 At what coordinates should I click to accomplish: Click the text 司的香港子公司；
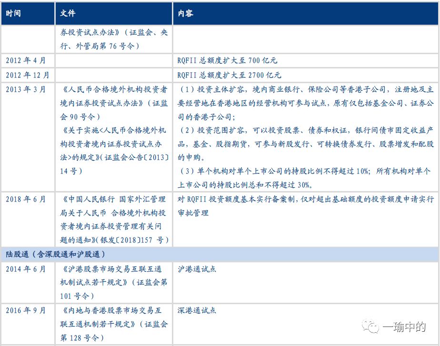207,116
